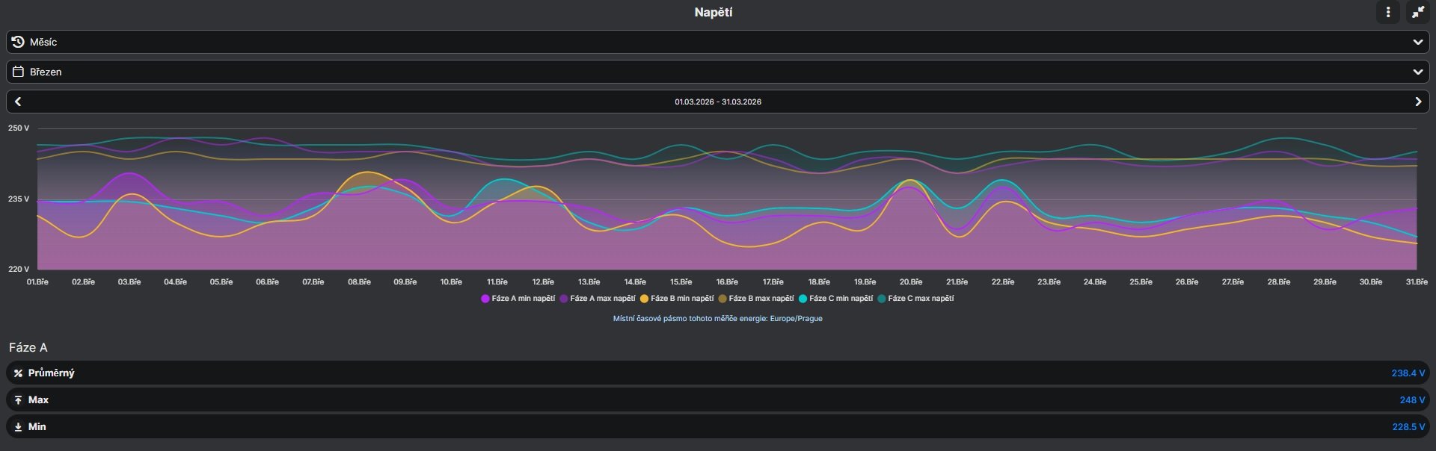Toggle Fáze B min napětí series
Viewport: 1436px width, 451px height.
click(677, 299)
